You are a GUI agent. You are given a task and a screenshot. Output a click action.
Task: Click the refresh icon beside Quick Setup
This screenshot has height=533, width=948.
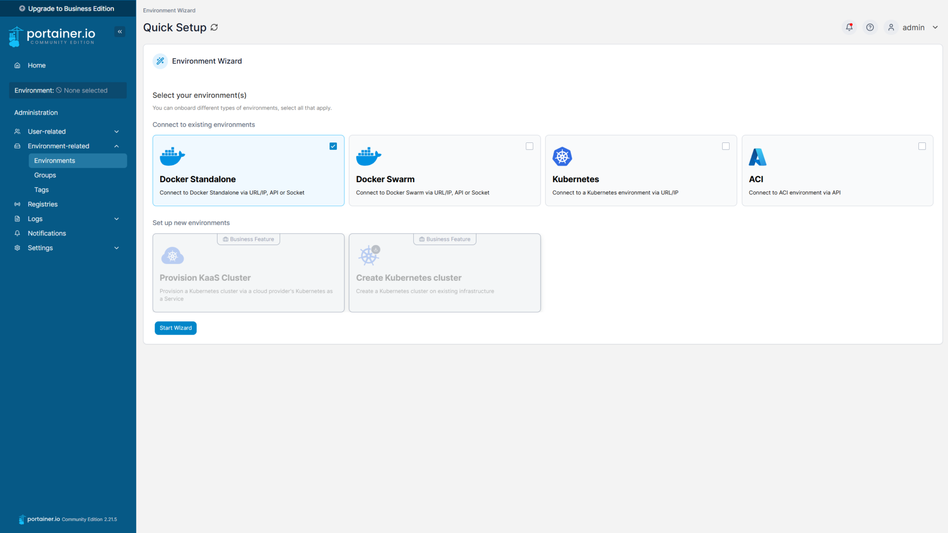pyautogui.click(x=214, y=27)
